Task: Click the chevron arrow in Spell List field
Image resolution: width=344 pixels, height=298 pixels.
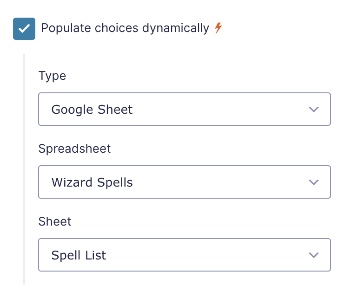Action: click(x=313, y=255)
